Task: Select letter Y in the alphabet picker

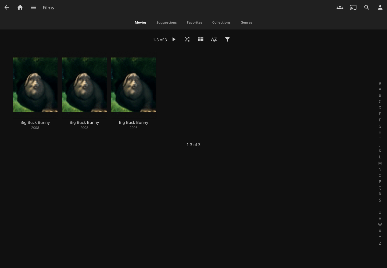Action: pyautogui.click(x=380, y=237)
